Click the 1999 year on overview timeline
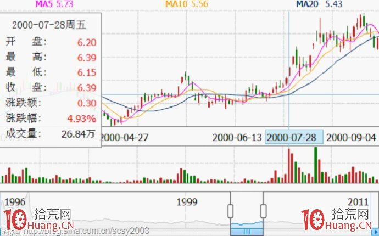Viewport: 379px width, 236px height. (x=187, y=202)
